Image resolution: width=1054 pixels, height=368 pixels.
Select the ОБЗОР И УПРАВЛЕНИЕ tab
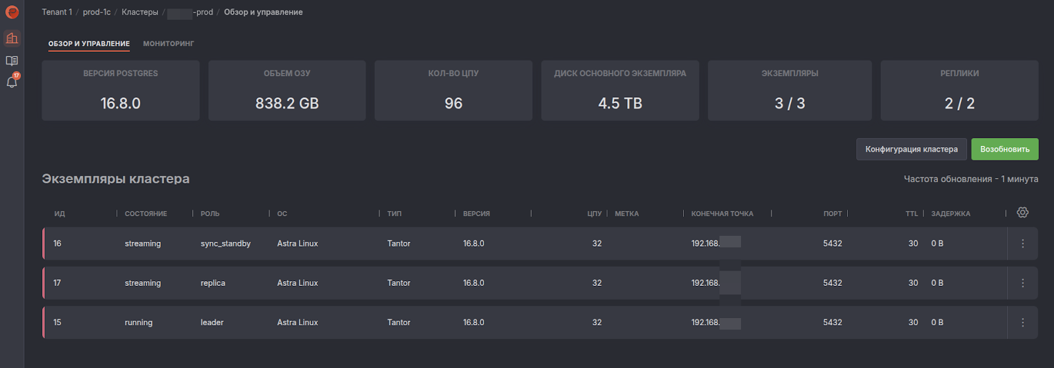point(89,43)
